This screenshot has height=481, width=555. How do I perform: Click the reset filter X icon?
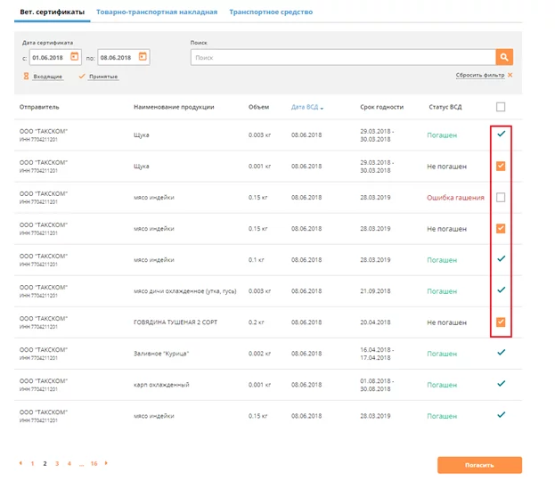(510, 76)
